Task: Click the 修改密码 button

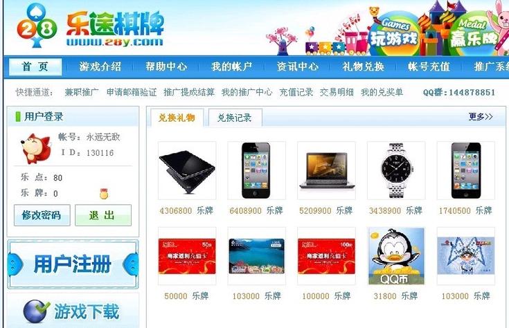Action: click(x=42, y=215)
